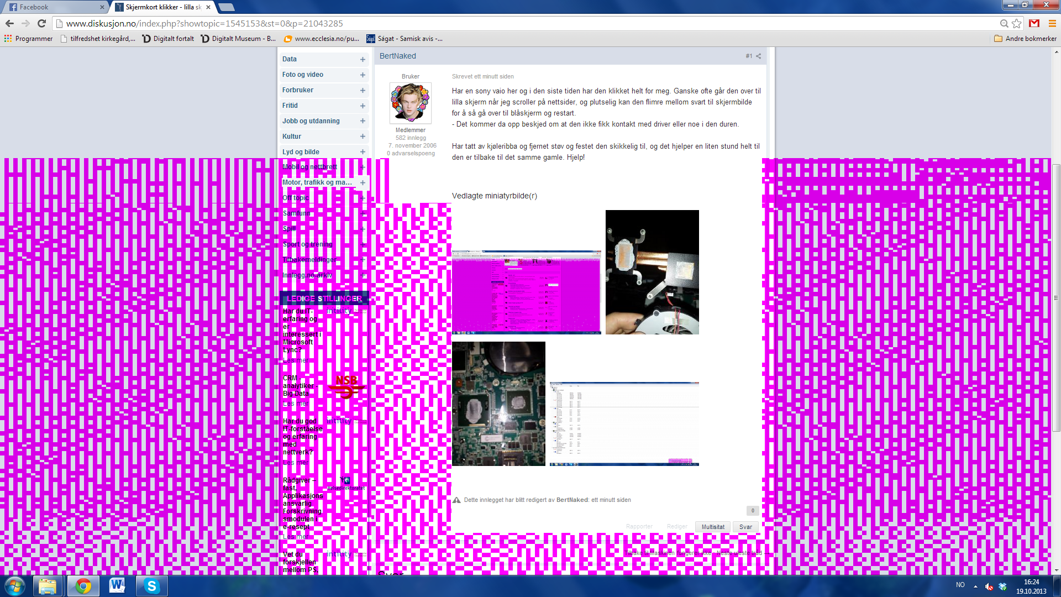Open the Windows Start menu
This screenshot has height=597, width=1061.
15,586
